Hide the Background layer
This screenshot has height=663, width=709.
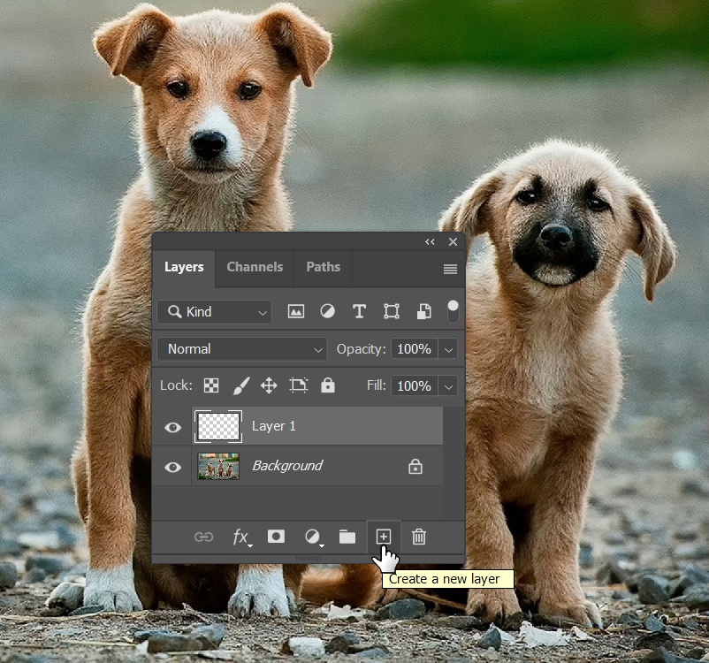[x=172, y=467]
